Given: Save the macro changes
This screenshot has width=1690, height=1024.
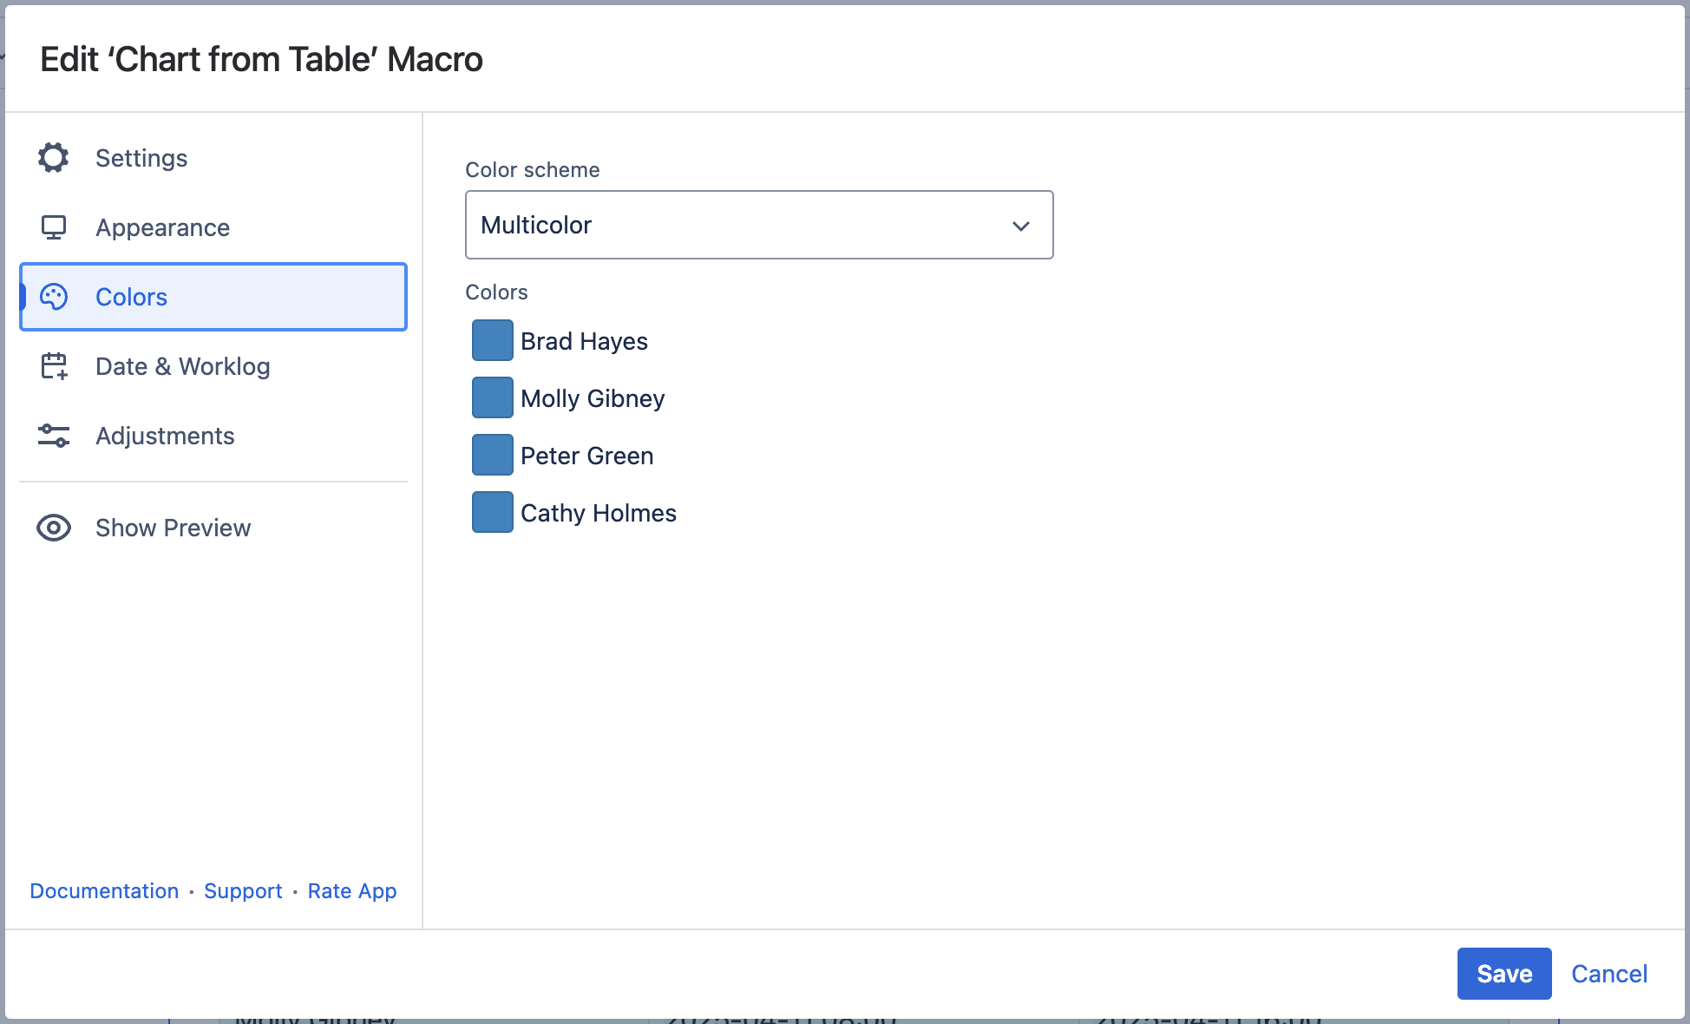Looking at the screenshot, I should [1503, 974].
